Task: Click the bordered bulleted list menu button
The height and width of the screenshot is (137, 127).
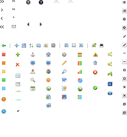Action: 124,11
